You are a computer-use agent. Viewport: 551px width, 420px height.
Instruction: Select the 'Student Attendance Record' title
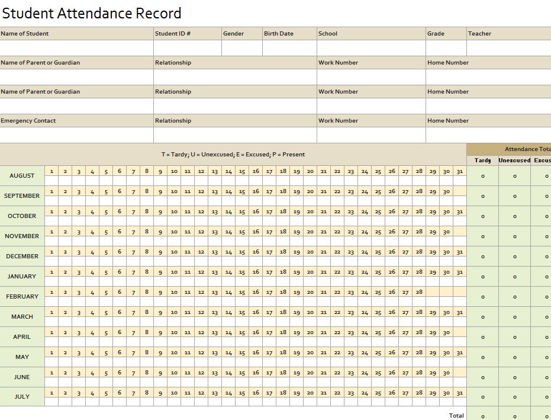tap(92, 14)
